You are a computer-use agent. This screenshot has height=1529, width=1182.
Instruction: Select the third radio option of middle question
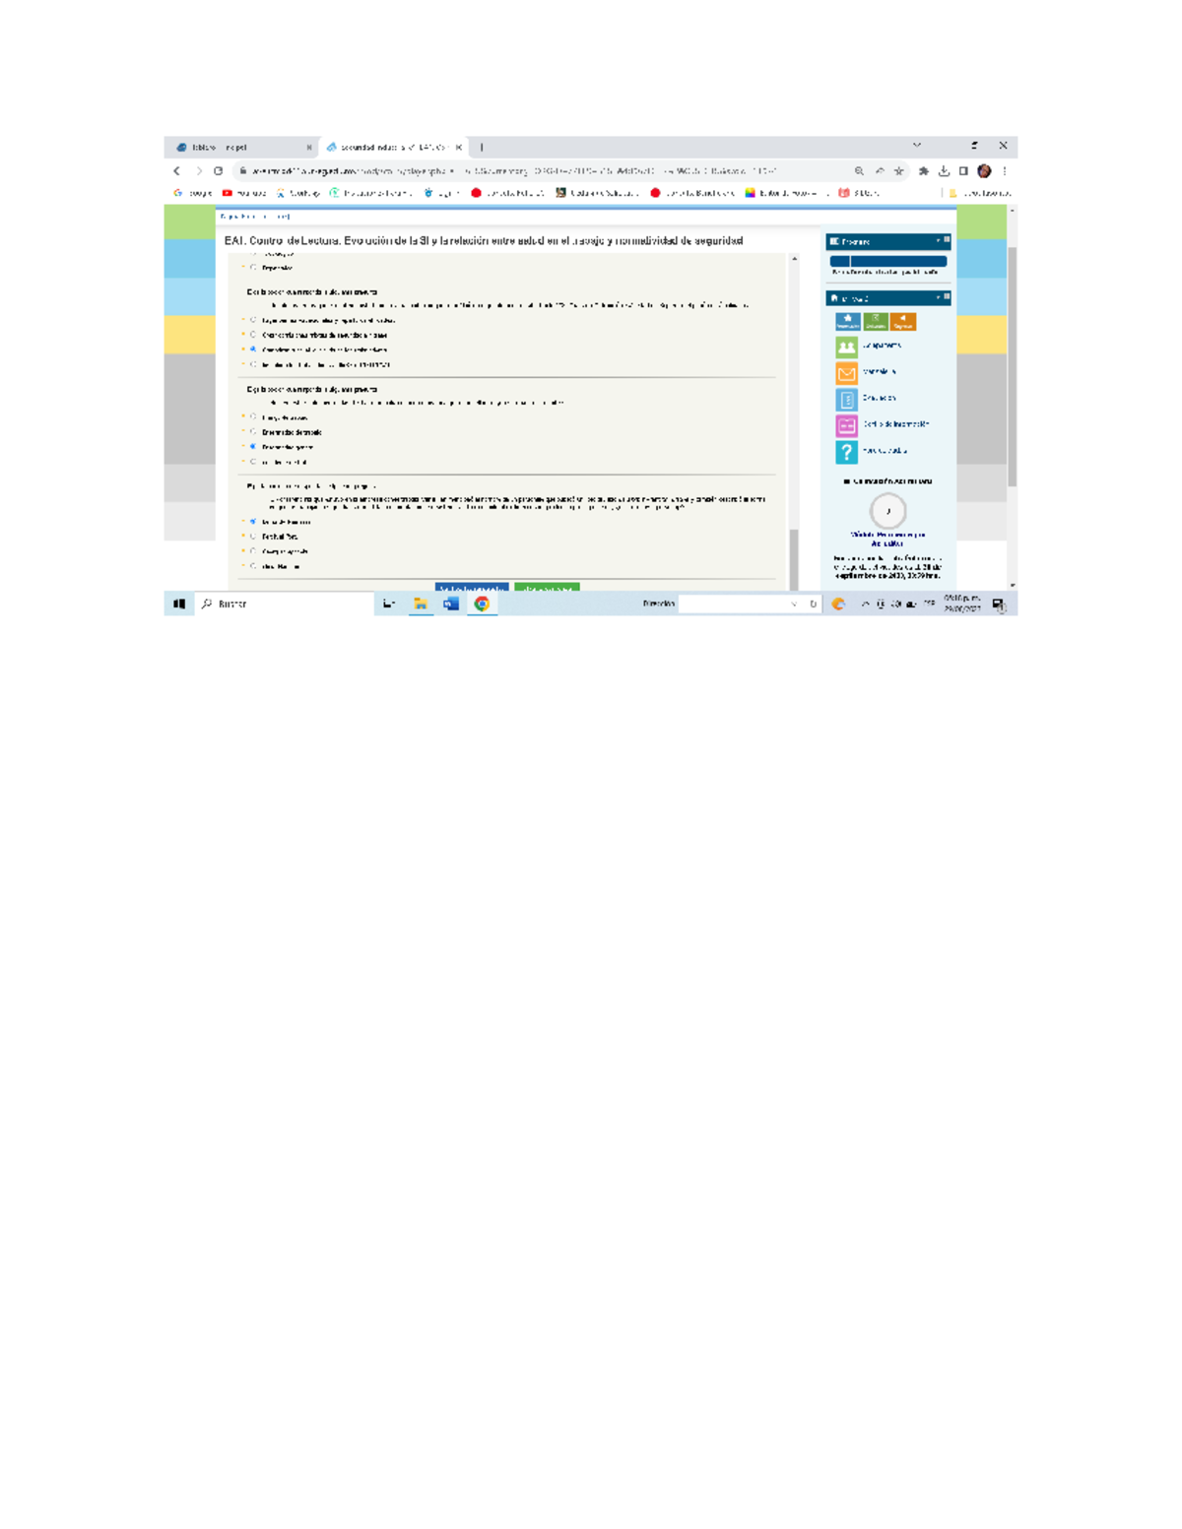click(253, 447)
